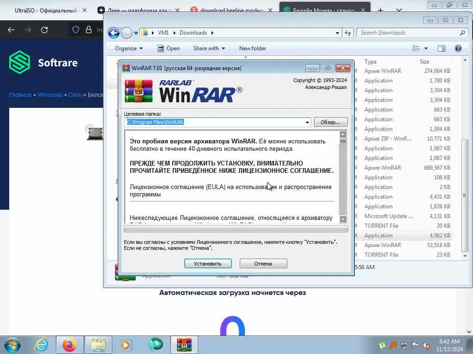Screen dimensions: 473x354
Task: Click Action Center flag tray icon
Action: tap(415, 346)
